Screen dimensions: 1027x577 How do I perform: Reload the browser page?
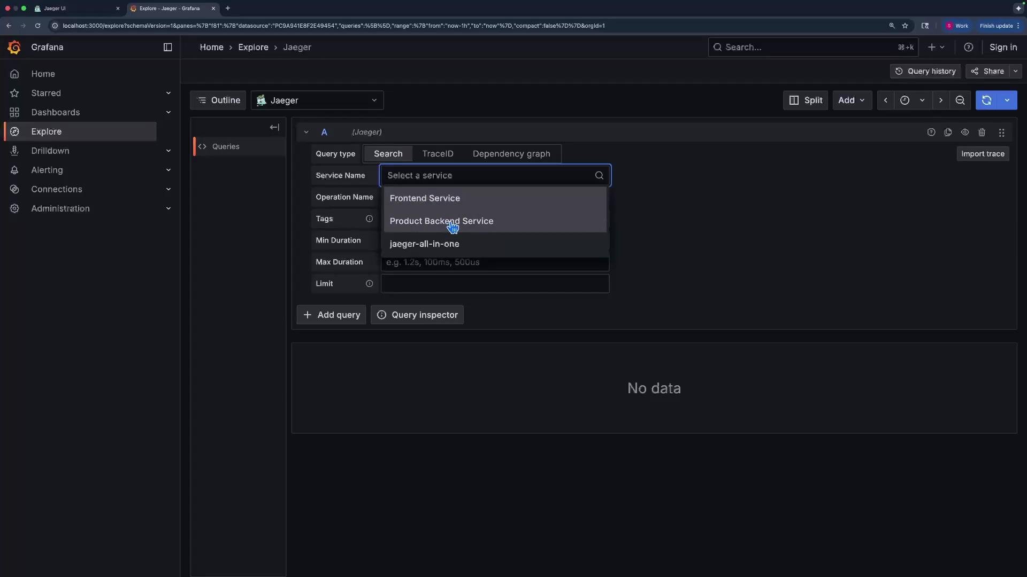tap(37, 26)
